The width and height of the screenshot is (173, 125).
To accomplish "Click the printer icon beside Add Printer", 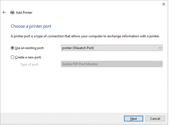I will tap(12, 12).
